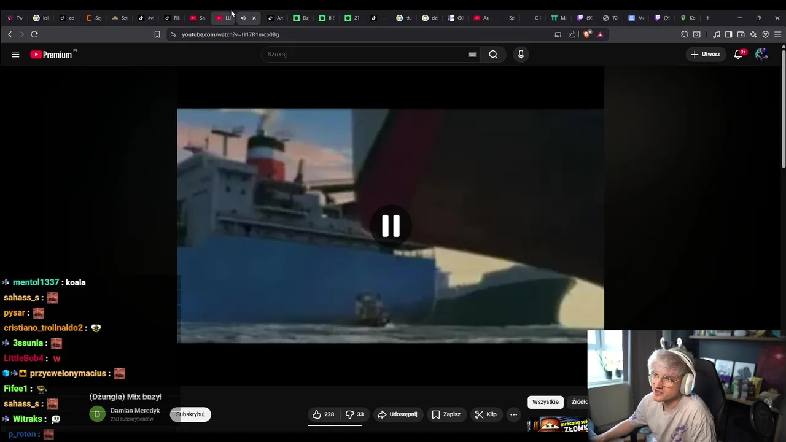Open a new browser tab
The image size is (786, 442).
pyautogui.click(x=707, y=18)
